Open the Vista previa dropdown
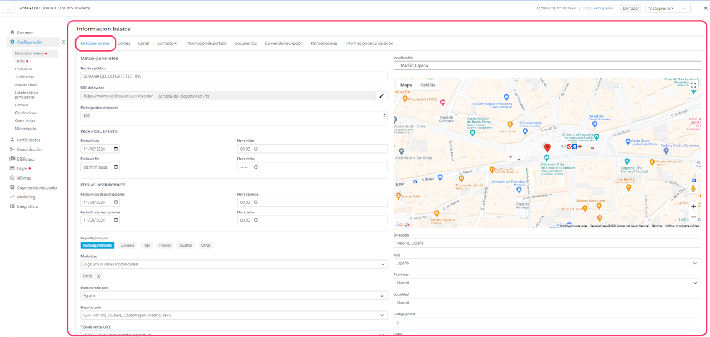The height and width of the screenshot is (337, 710). (661, 8)
